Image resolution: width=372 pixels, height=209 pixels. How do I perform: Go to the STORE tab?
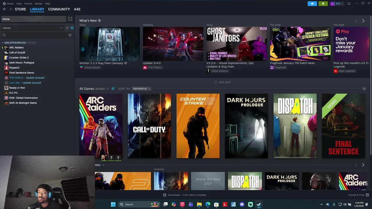coord(20,9)
